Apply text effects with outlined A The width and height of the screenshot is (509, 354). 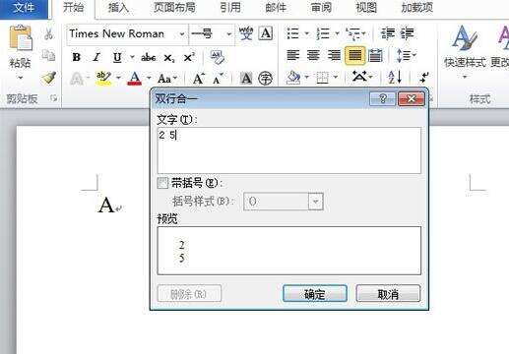[x=77, y=79]
